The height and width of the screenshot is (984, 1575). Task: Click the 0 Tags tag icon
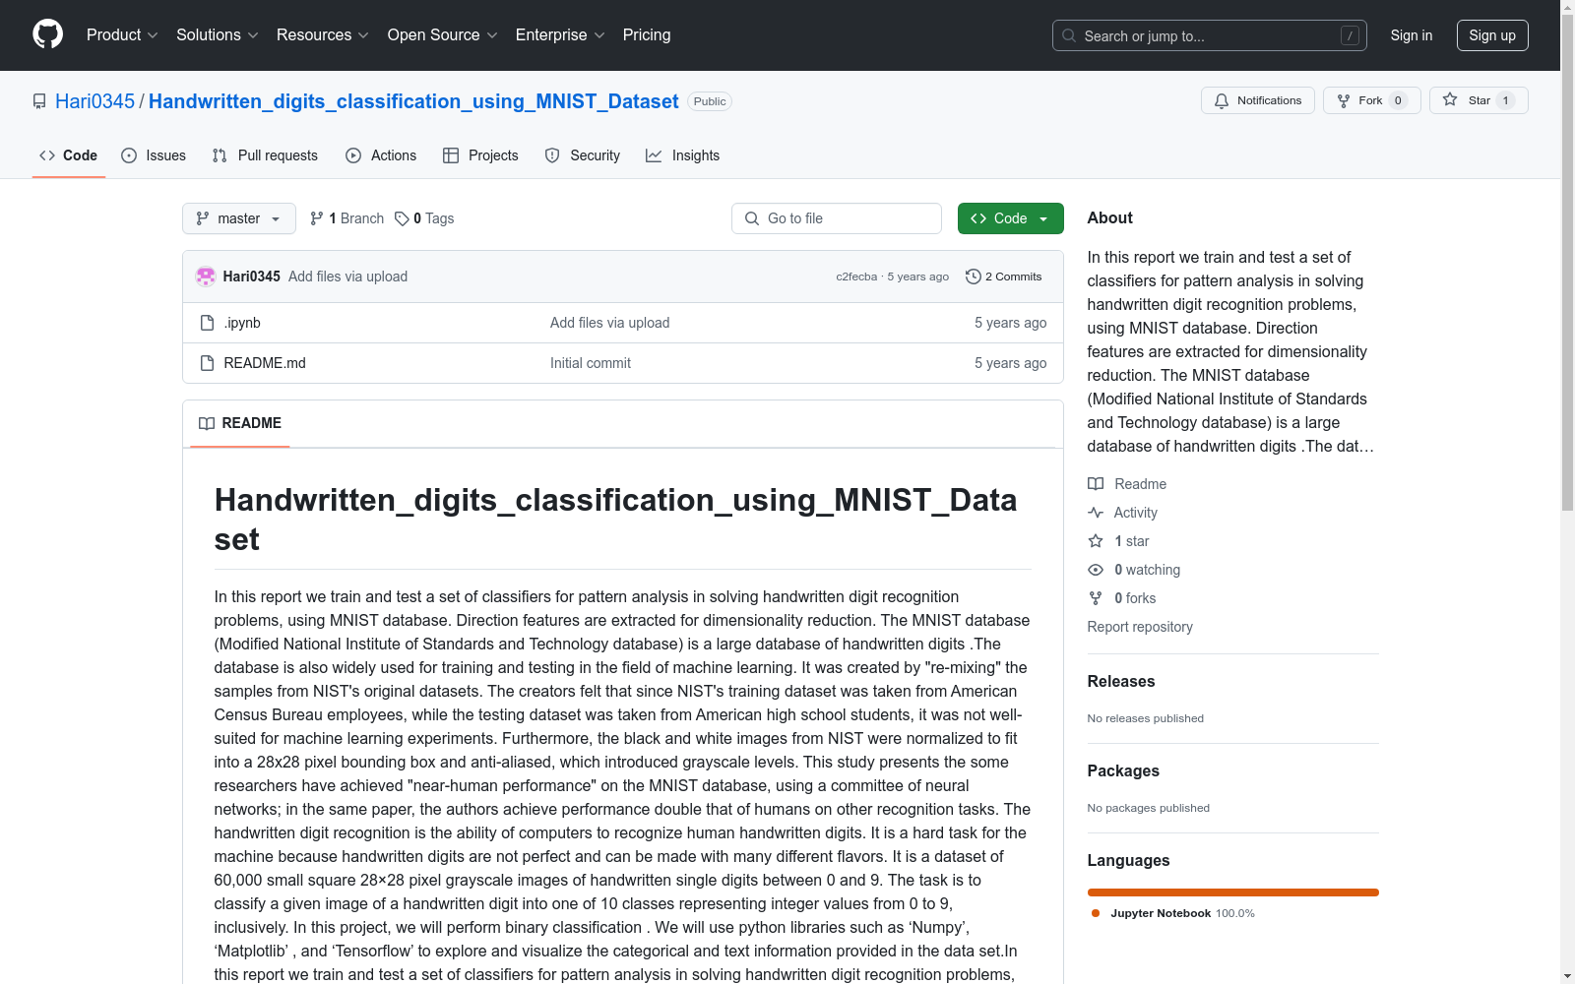(x=402, y=218)
